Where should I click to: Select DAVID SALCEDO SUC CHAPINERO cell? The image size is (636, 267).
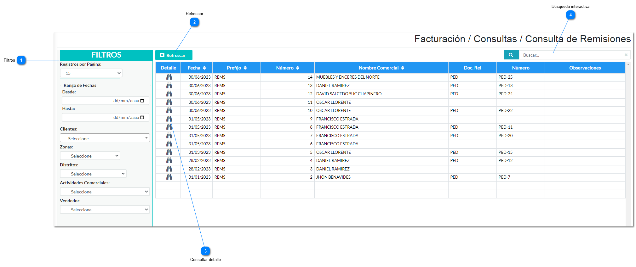pos(381,94)
